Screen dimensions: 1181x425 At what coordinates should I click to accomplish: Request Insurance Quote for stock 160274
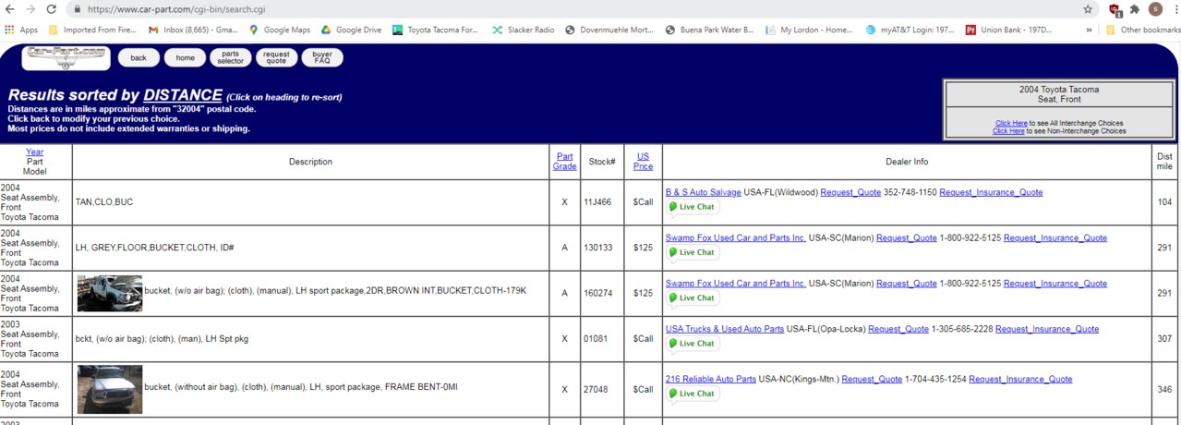(x=1055, y=284)
